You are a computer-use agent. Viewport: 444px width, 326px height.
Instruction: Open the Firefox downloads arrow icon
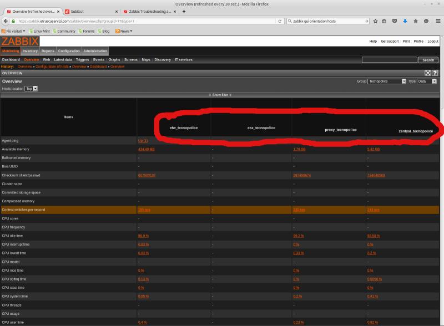[x=405, y=21]
